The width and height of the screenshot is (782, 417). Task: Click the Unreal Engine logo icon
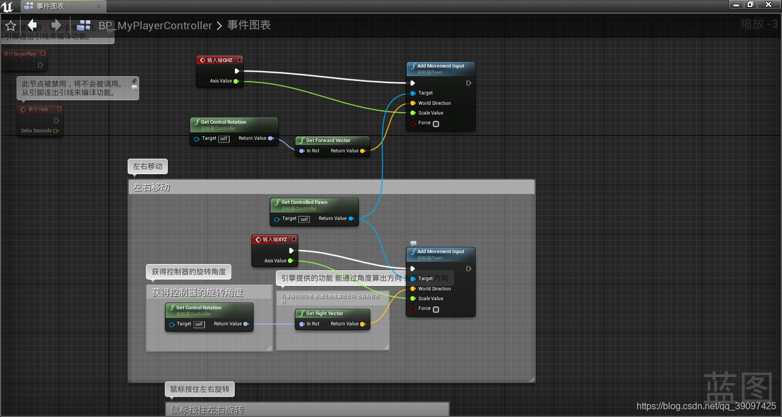tap(8, 6)
